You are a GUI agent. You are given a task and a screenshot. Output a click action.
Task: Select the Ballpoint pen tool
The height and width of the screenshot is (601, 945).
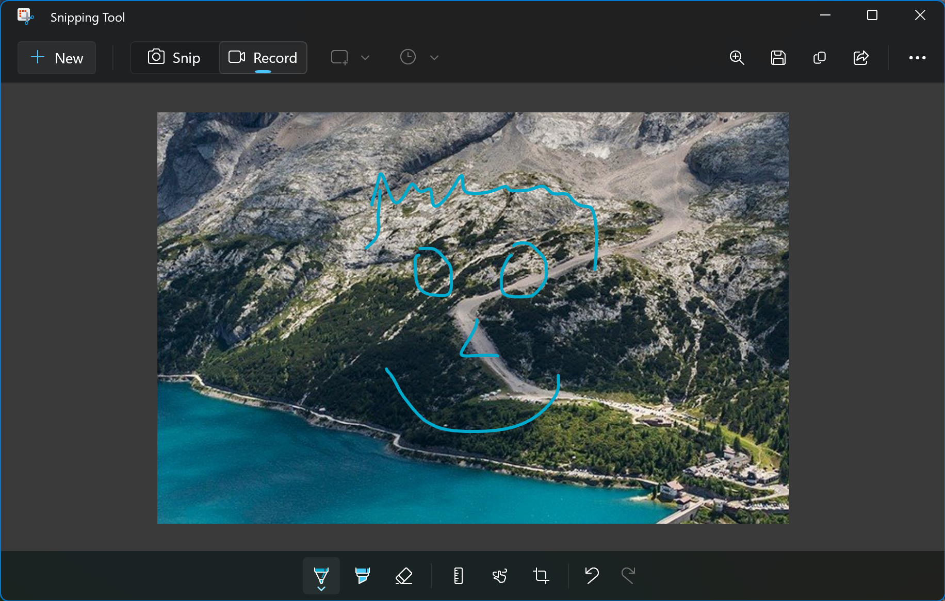tap(321, 575)
